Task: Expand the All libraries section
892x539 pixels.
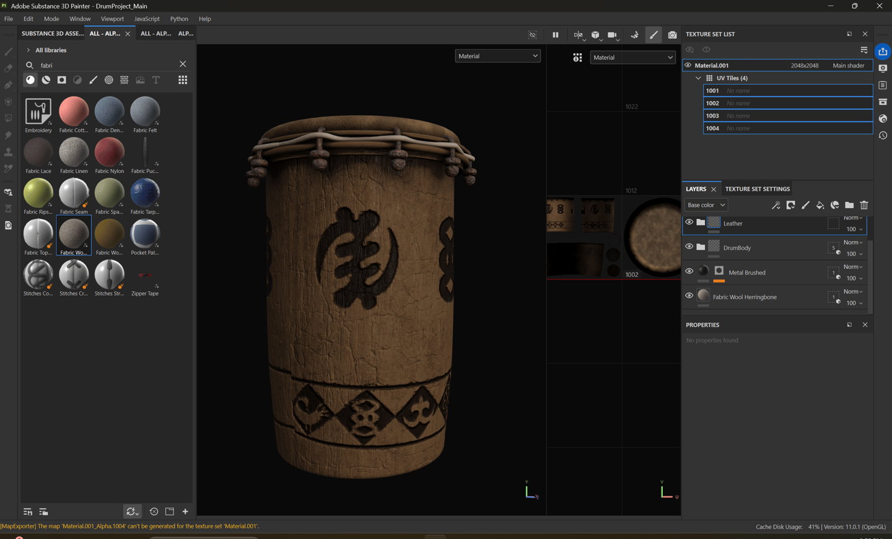Action: tap(28, 50)
